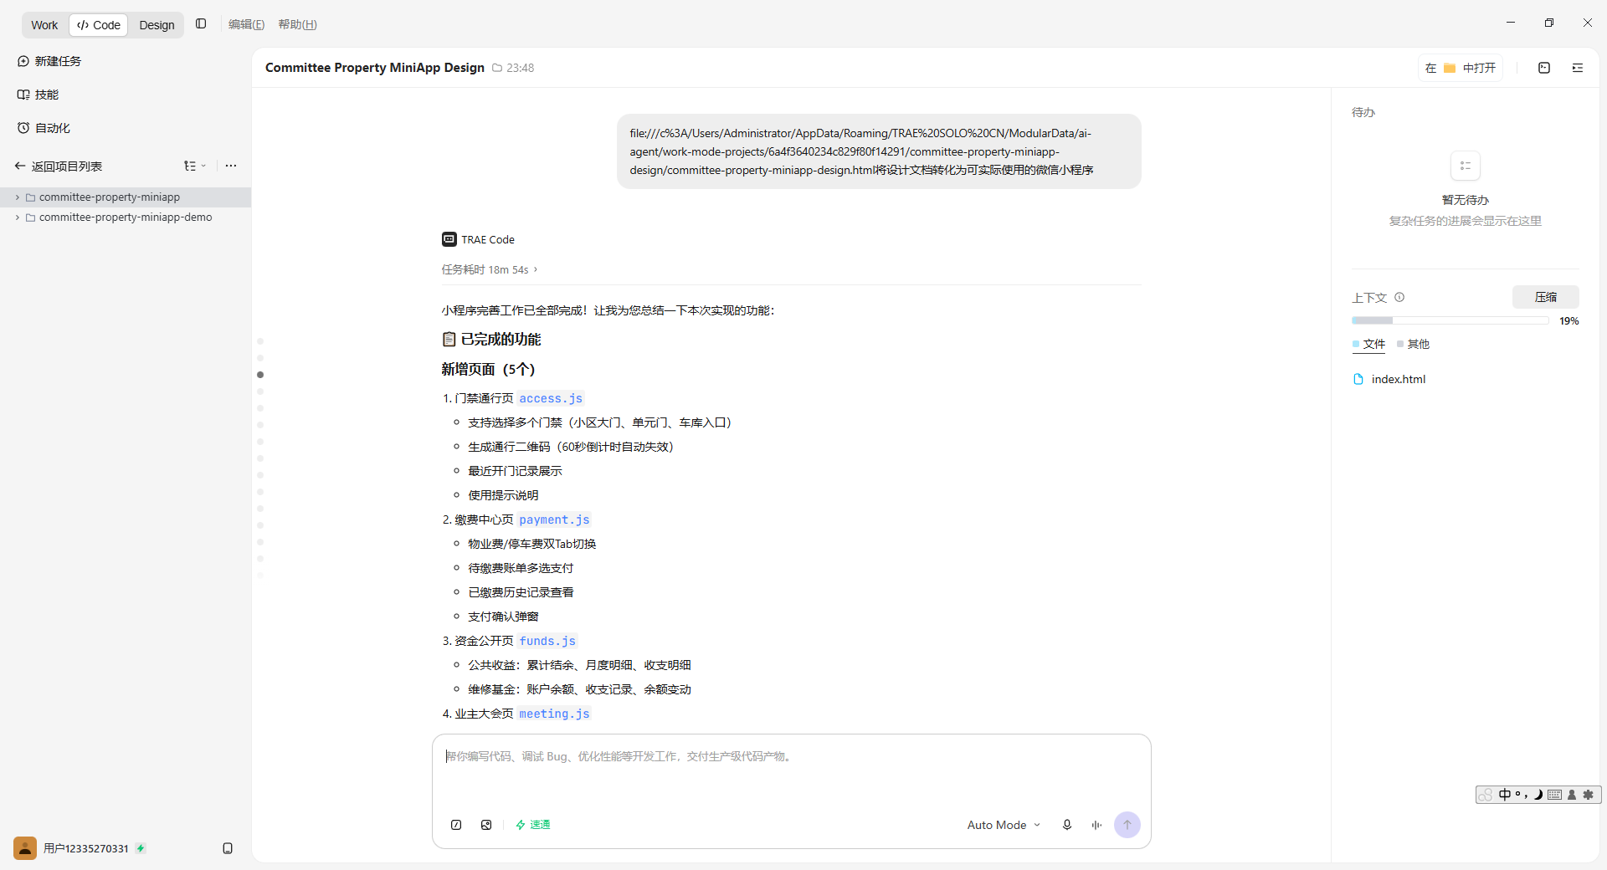Open the payment.js code link
This screenshot has width=1607, height=870.
[554, 520]
